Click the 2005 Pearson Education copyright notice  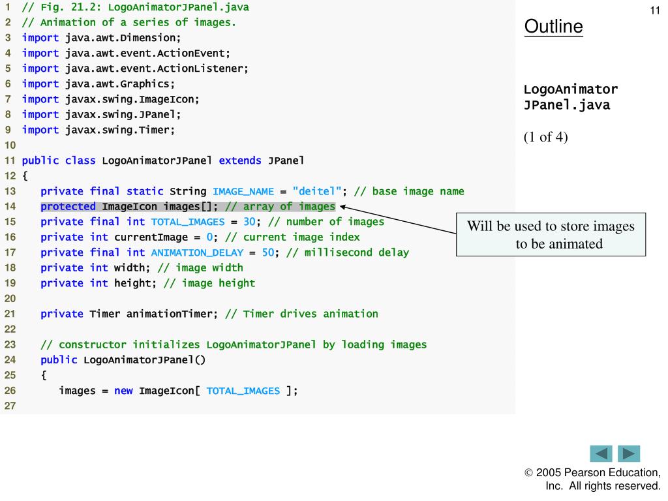click(592, 479)
